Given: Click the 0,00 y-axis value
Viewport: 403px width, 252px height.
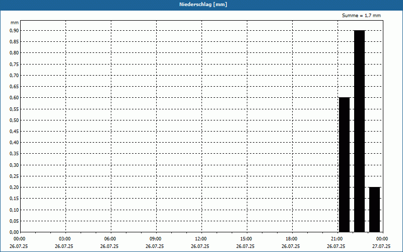Looking at the screenshot, I should [x=14, y=232].
